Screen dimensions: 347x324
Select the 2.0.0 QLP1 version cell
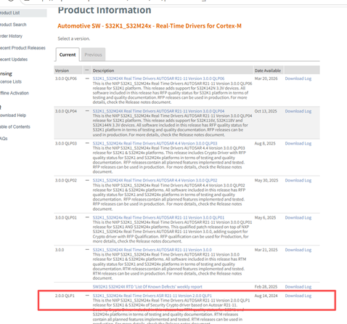(x=65, y=296)
